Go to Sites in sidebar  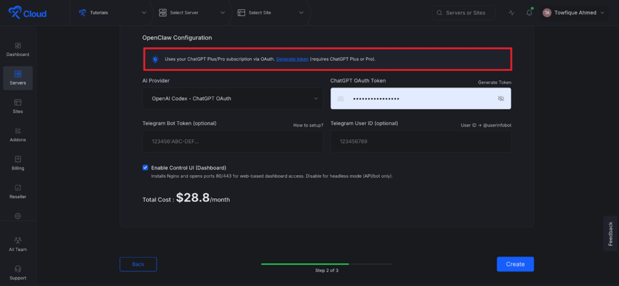18,106
